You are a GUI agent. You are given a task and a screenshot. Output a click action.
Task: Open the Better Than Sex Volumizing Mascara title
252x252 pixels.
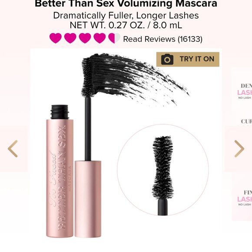(126, 3)
